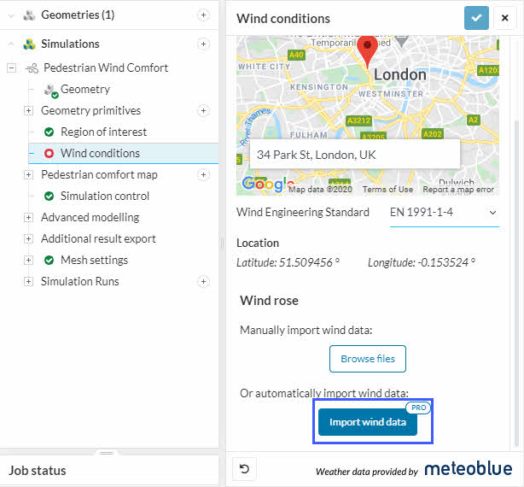The image size is (524, 487).
Task: Close the Wind conditions panel
Action: [x=504, y=18]
